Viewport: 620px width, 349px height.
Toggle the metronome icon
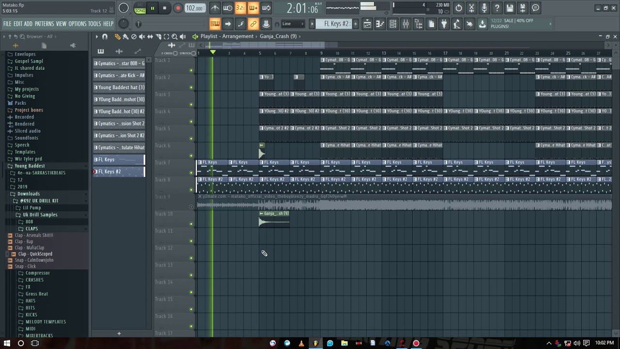(215, 8)
